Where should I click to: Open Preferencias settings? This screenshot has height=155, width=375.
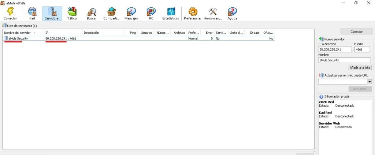pos(193,14)
